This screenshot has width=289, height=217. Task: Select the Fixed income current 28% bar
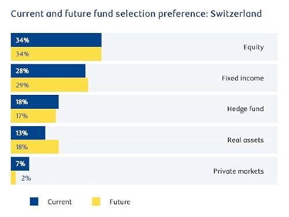tap(48, 71)
